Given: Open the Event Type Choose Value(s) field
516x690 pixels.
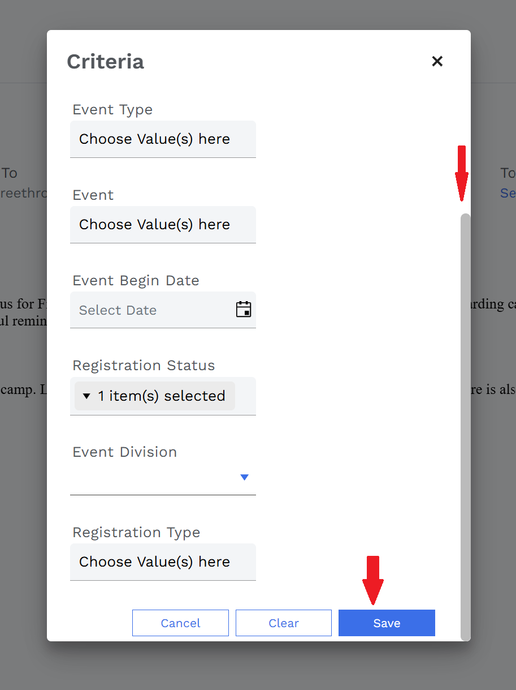Looking at the screenshot, I should (x=163, y=139).
